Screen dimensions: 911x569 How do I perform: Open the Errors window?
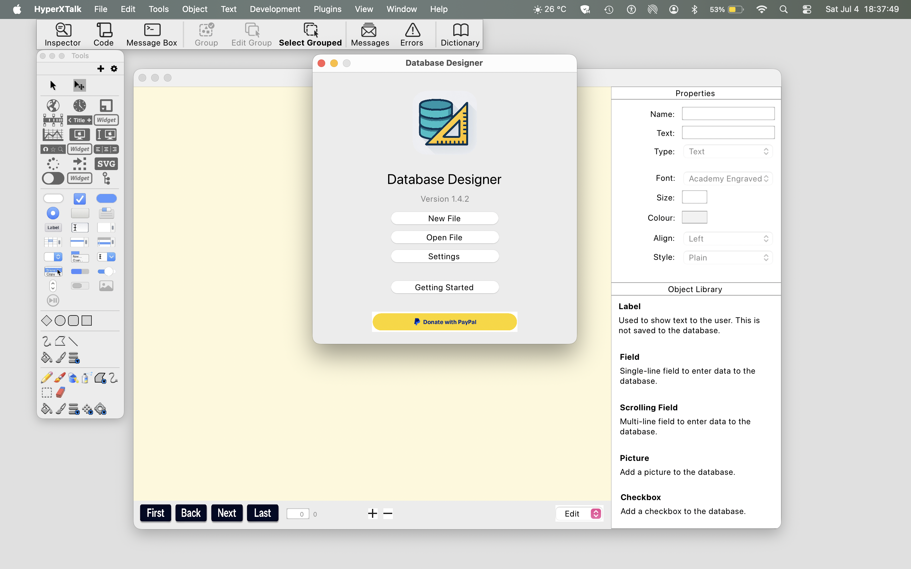point(412,34)
